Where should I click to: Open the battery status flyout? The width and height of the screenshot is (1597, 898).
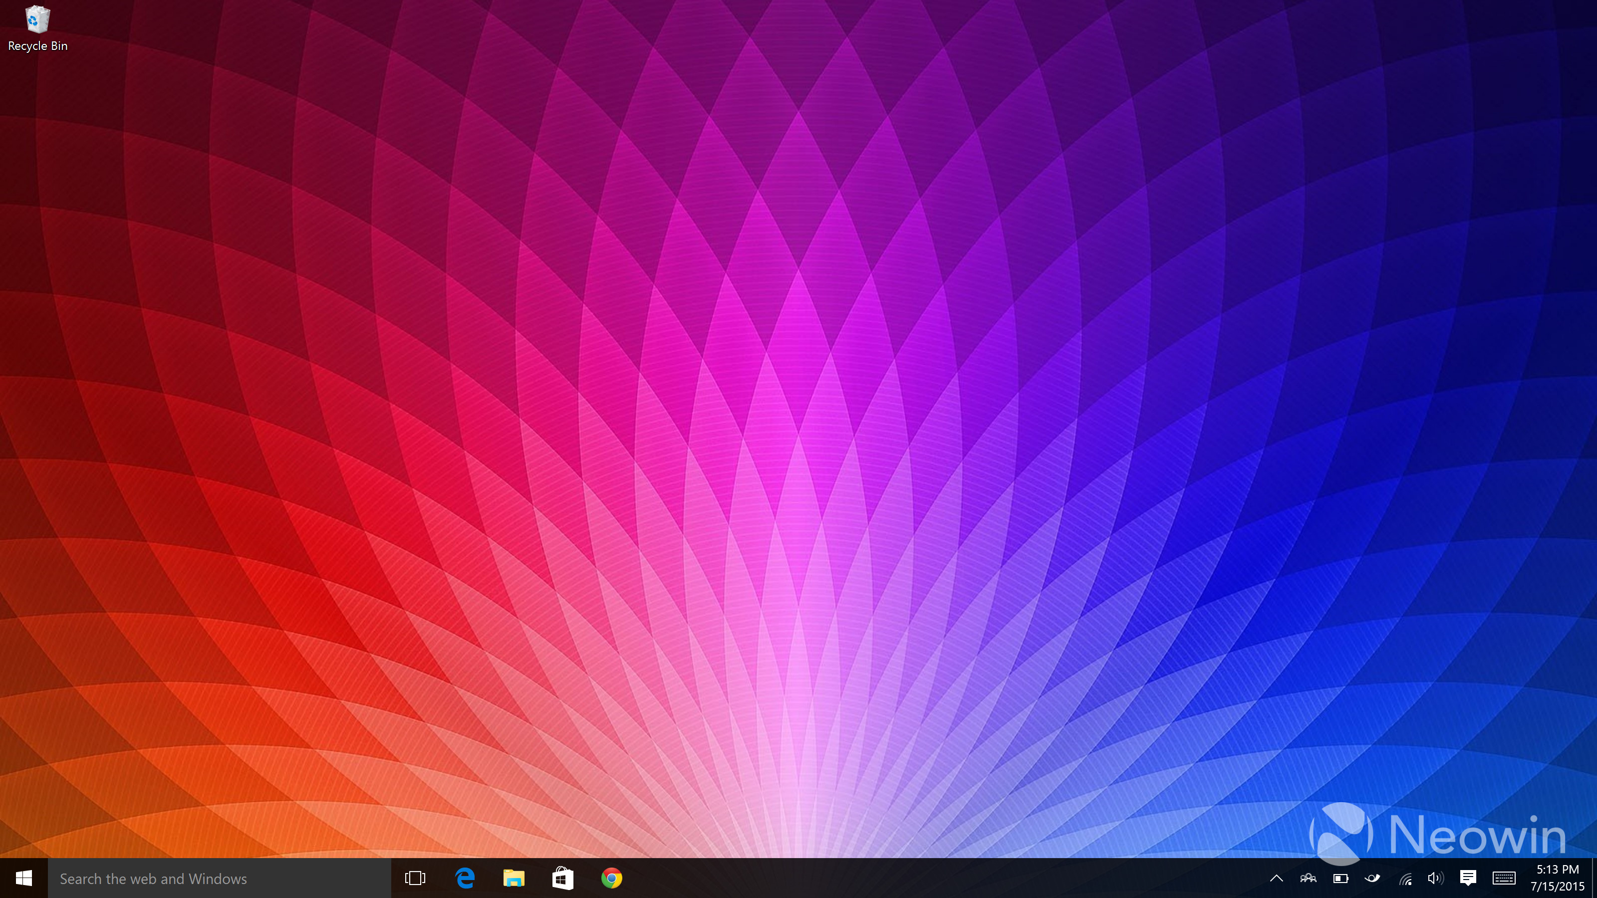[x=1340, y=878]
